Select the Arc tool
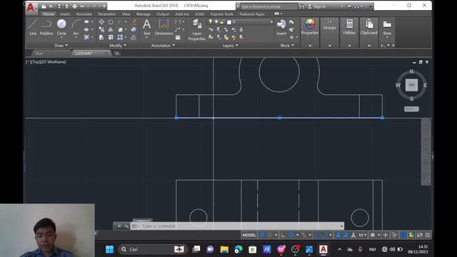The image size is (457, 257). point(76,27)
